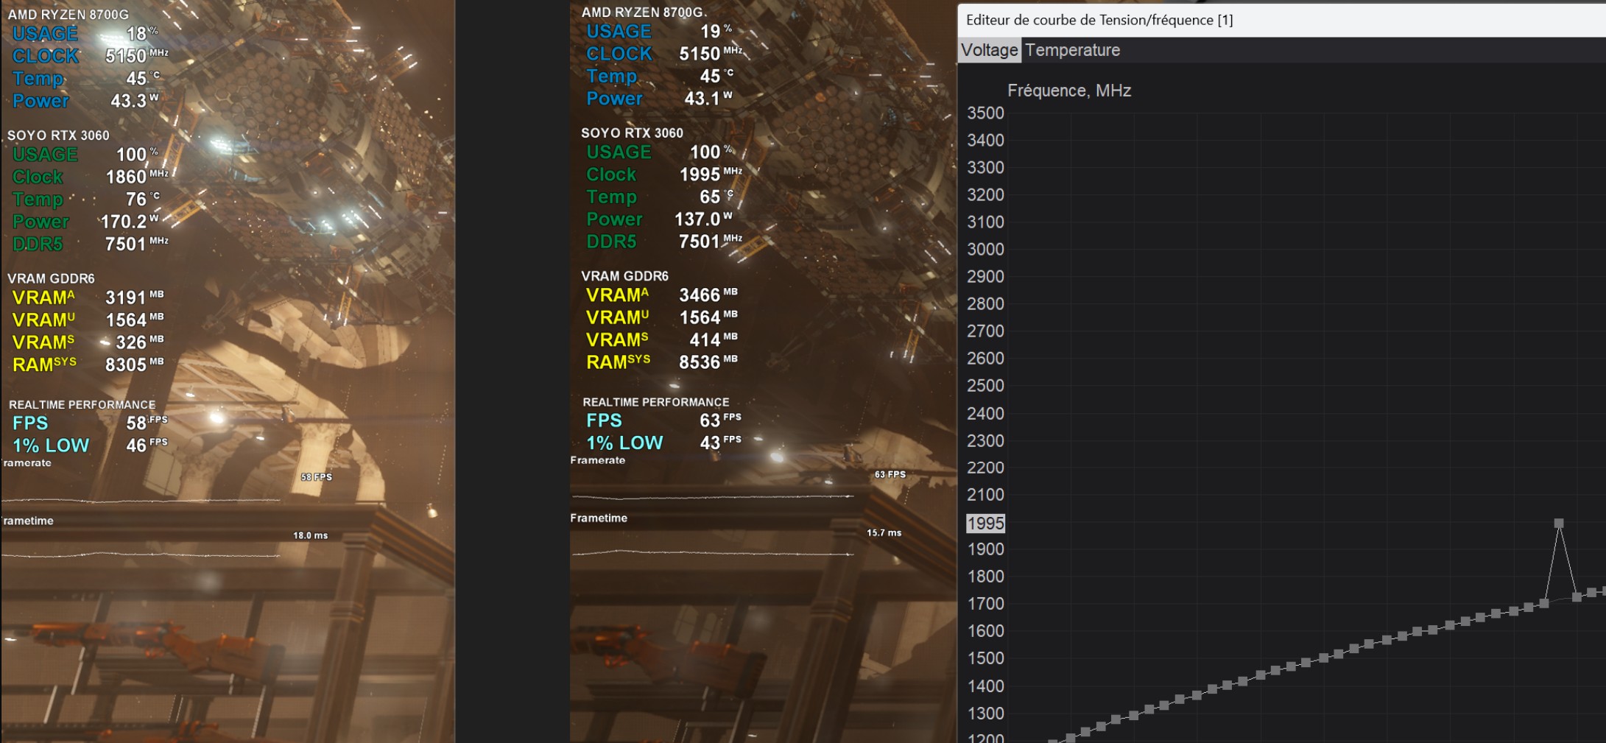Screen dimensions: 1606x743
Task: Open the Temperature tab
Action: coord(1073,50)
